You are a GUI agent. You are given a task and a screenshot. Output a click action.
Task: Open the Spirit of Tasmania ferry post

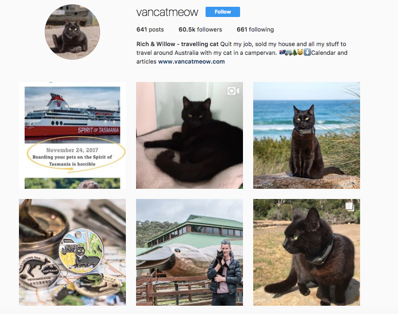point(72,135)
